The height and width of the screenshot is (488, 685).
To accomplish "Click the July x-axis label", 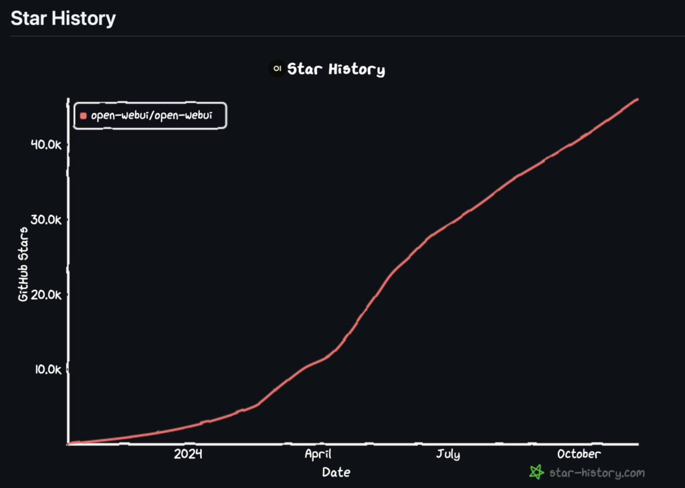I will pyautogui.click(x=448, y=454).
